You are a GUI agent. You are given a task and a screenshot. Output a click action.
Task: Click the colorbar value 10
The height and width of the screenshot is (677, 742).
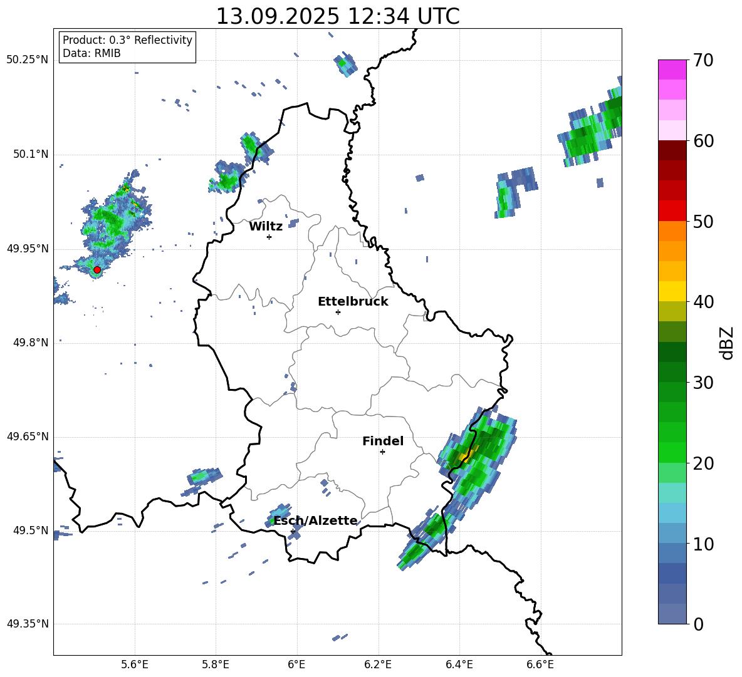[703, 544]
